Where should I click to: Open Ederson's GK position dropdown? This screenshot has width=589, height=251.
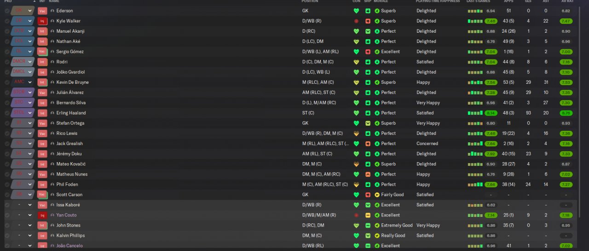click(x=30, y=11)
